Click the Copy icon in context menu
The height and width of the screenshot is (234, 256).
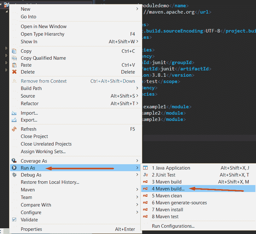pos(14,51)
